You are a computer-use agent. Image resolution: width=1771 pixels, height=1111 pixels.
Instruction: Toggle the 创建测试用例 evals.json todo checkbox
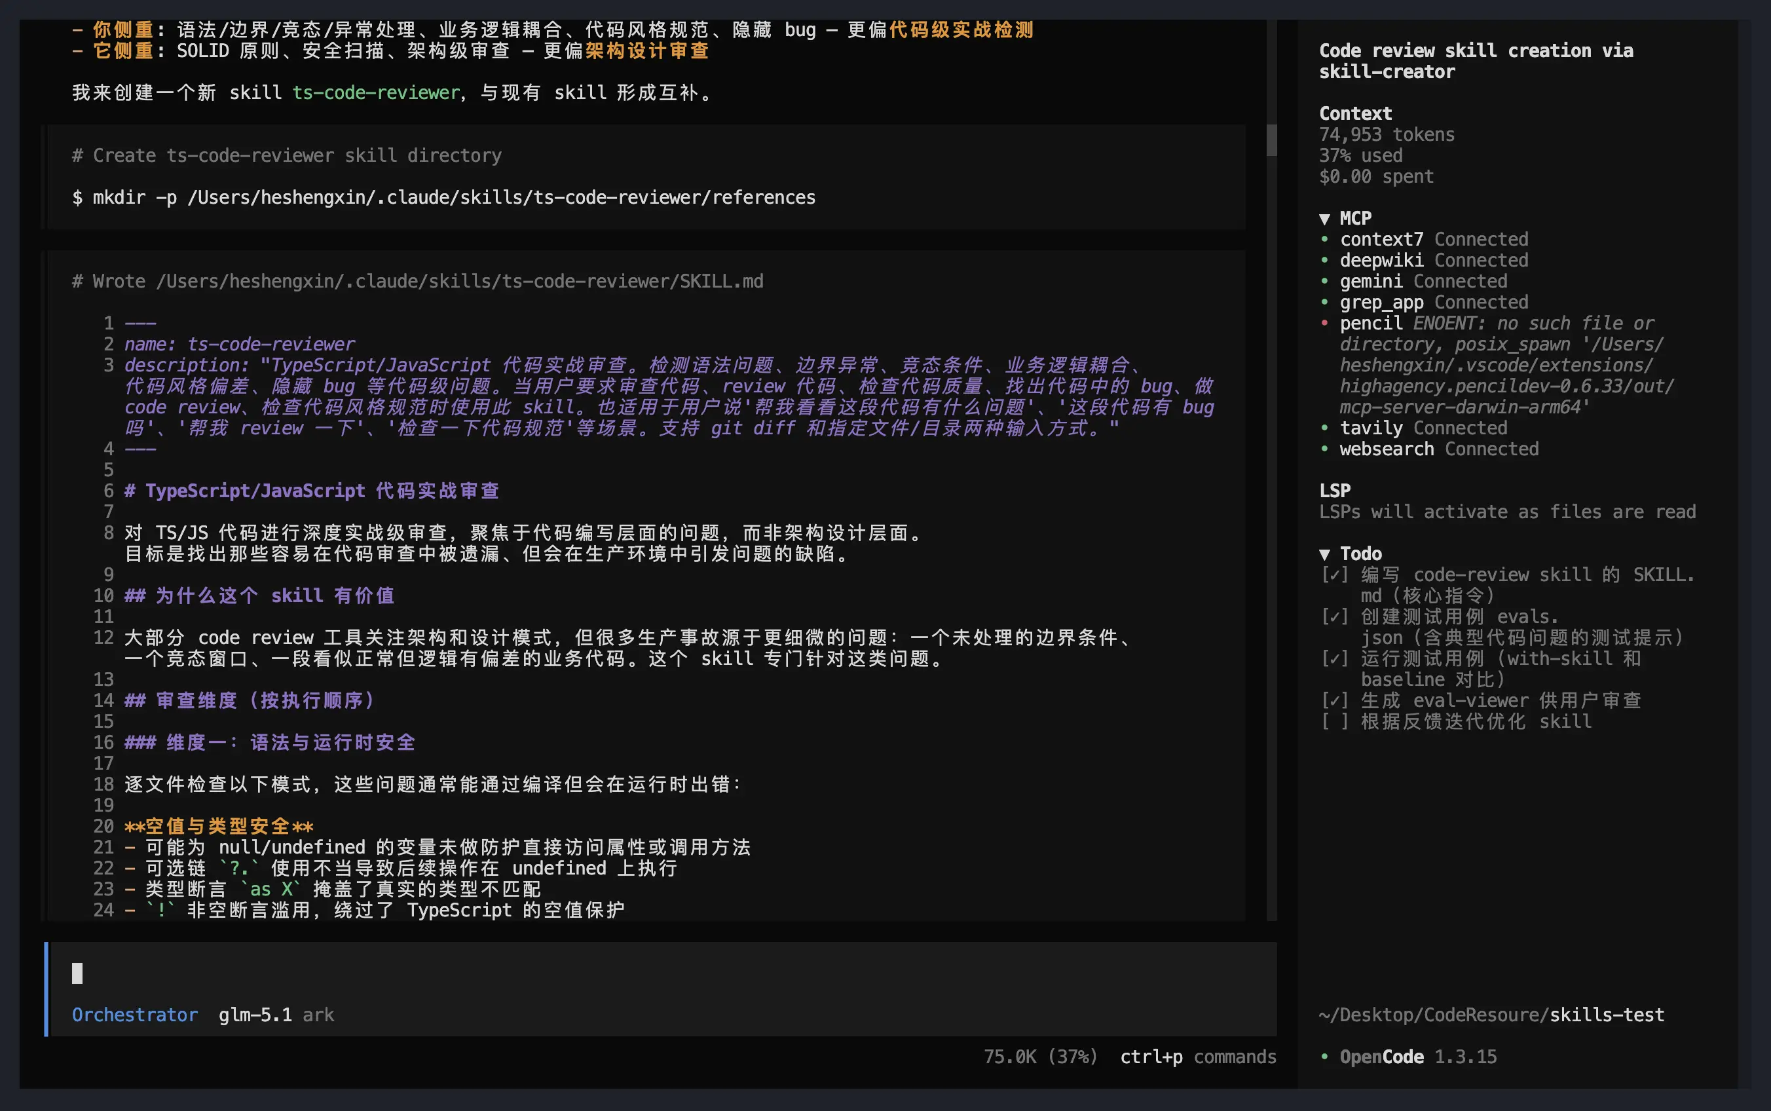click(1334, 616)
